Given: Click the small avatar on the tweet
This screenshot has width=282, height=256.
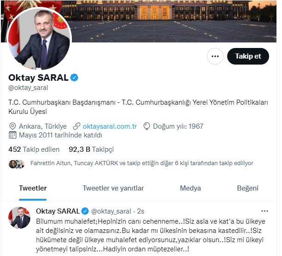Looking at the screenshot, I should click(19, 218).
